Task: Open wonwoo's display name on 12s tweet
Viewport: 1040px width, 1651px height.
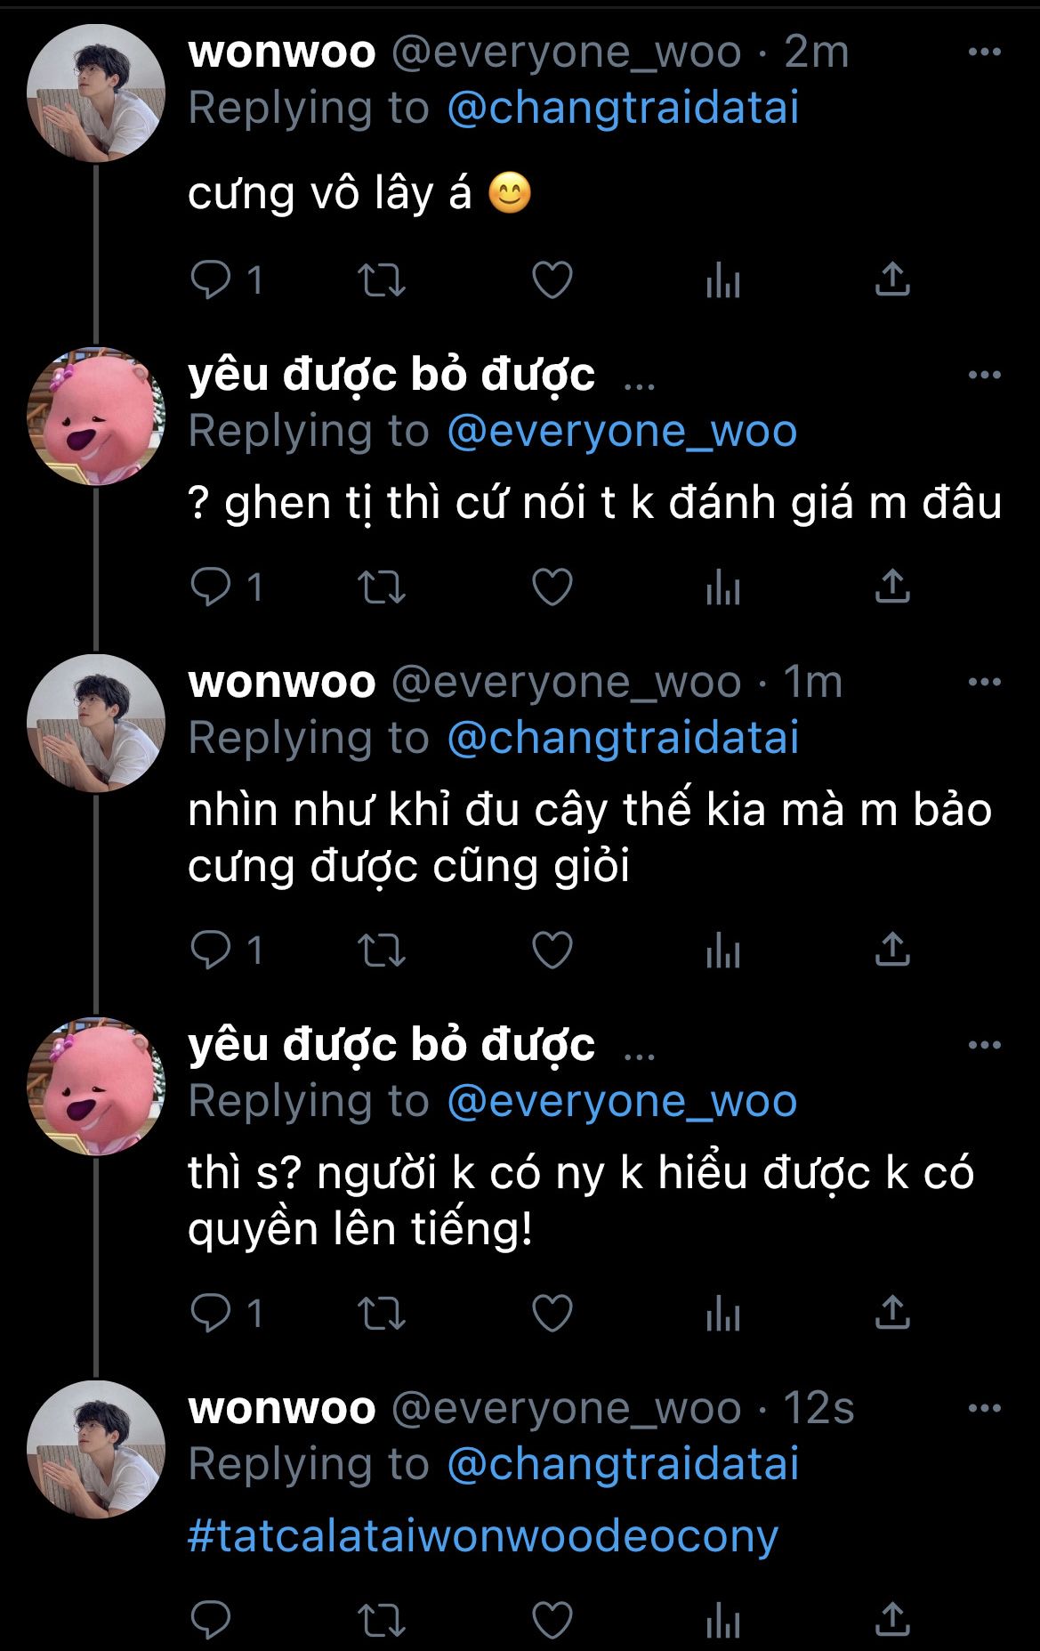Action: tap(282, 1408)
